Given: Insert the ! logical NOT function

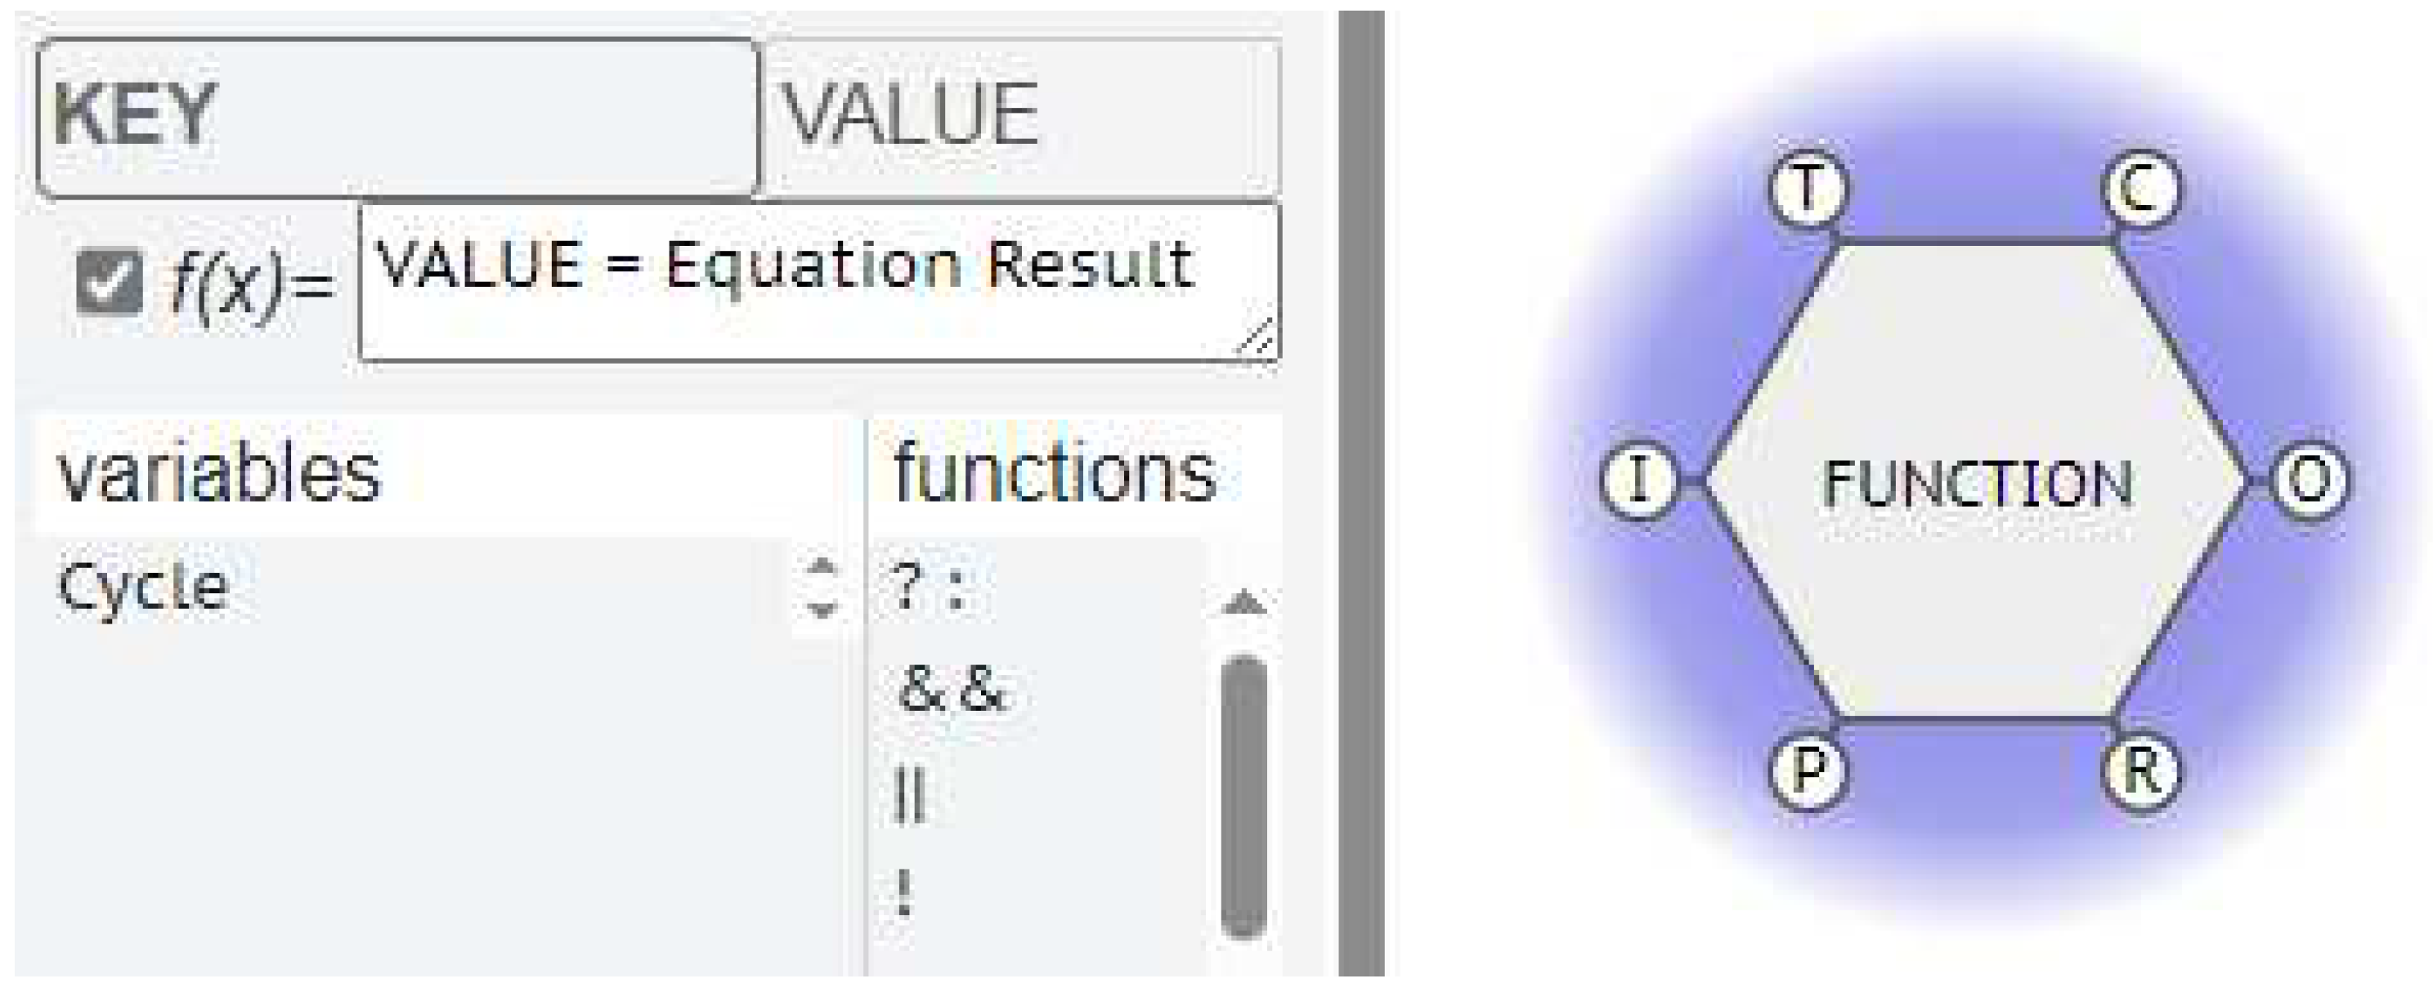Looking at the screenshot, I should point(905,893).
